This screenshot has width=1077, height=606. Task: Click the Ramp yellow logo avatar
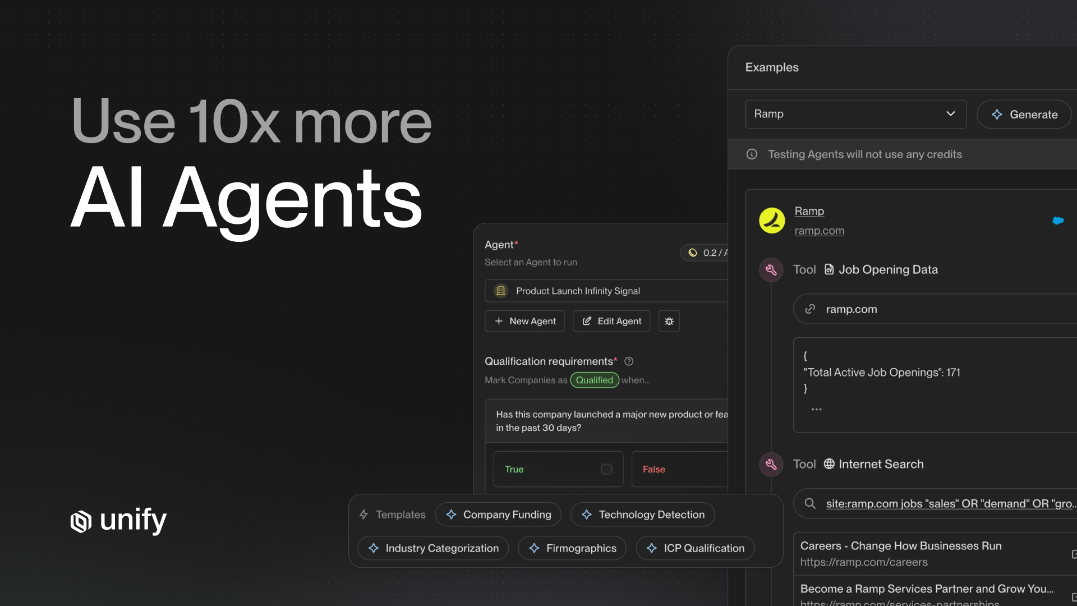click(772, 221)
